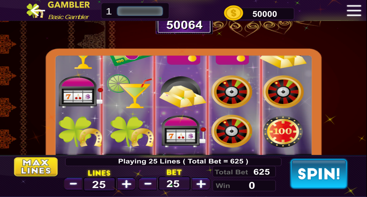The height and width of the screenshot is (197, 367).
Task: Click the slot machine symbol in third reel
Action: 184,132
